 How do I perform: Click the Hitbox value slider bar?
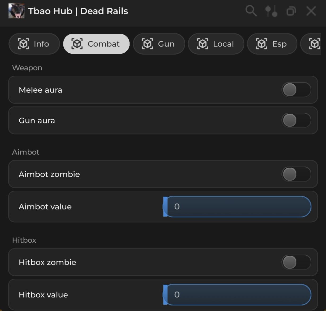237,295
